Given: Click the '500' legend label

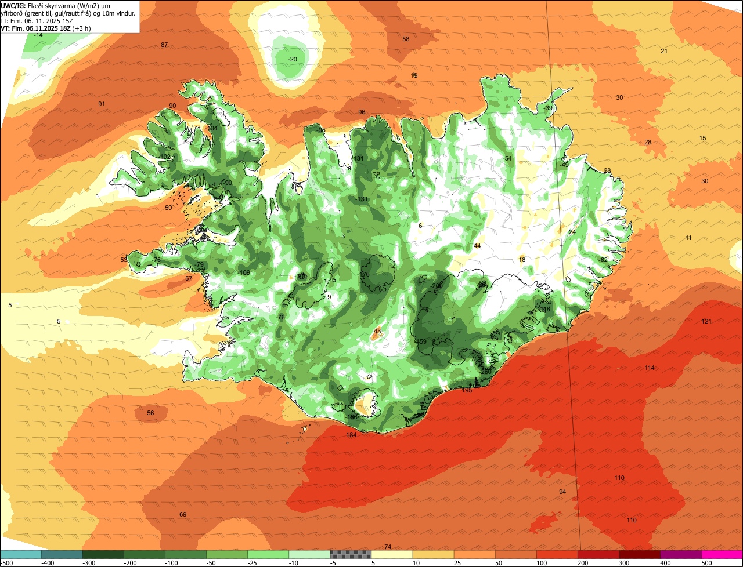Looking at the screenshot, I should [x=707, y=563].
